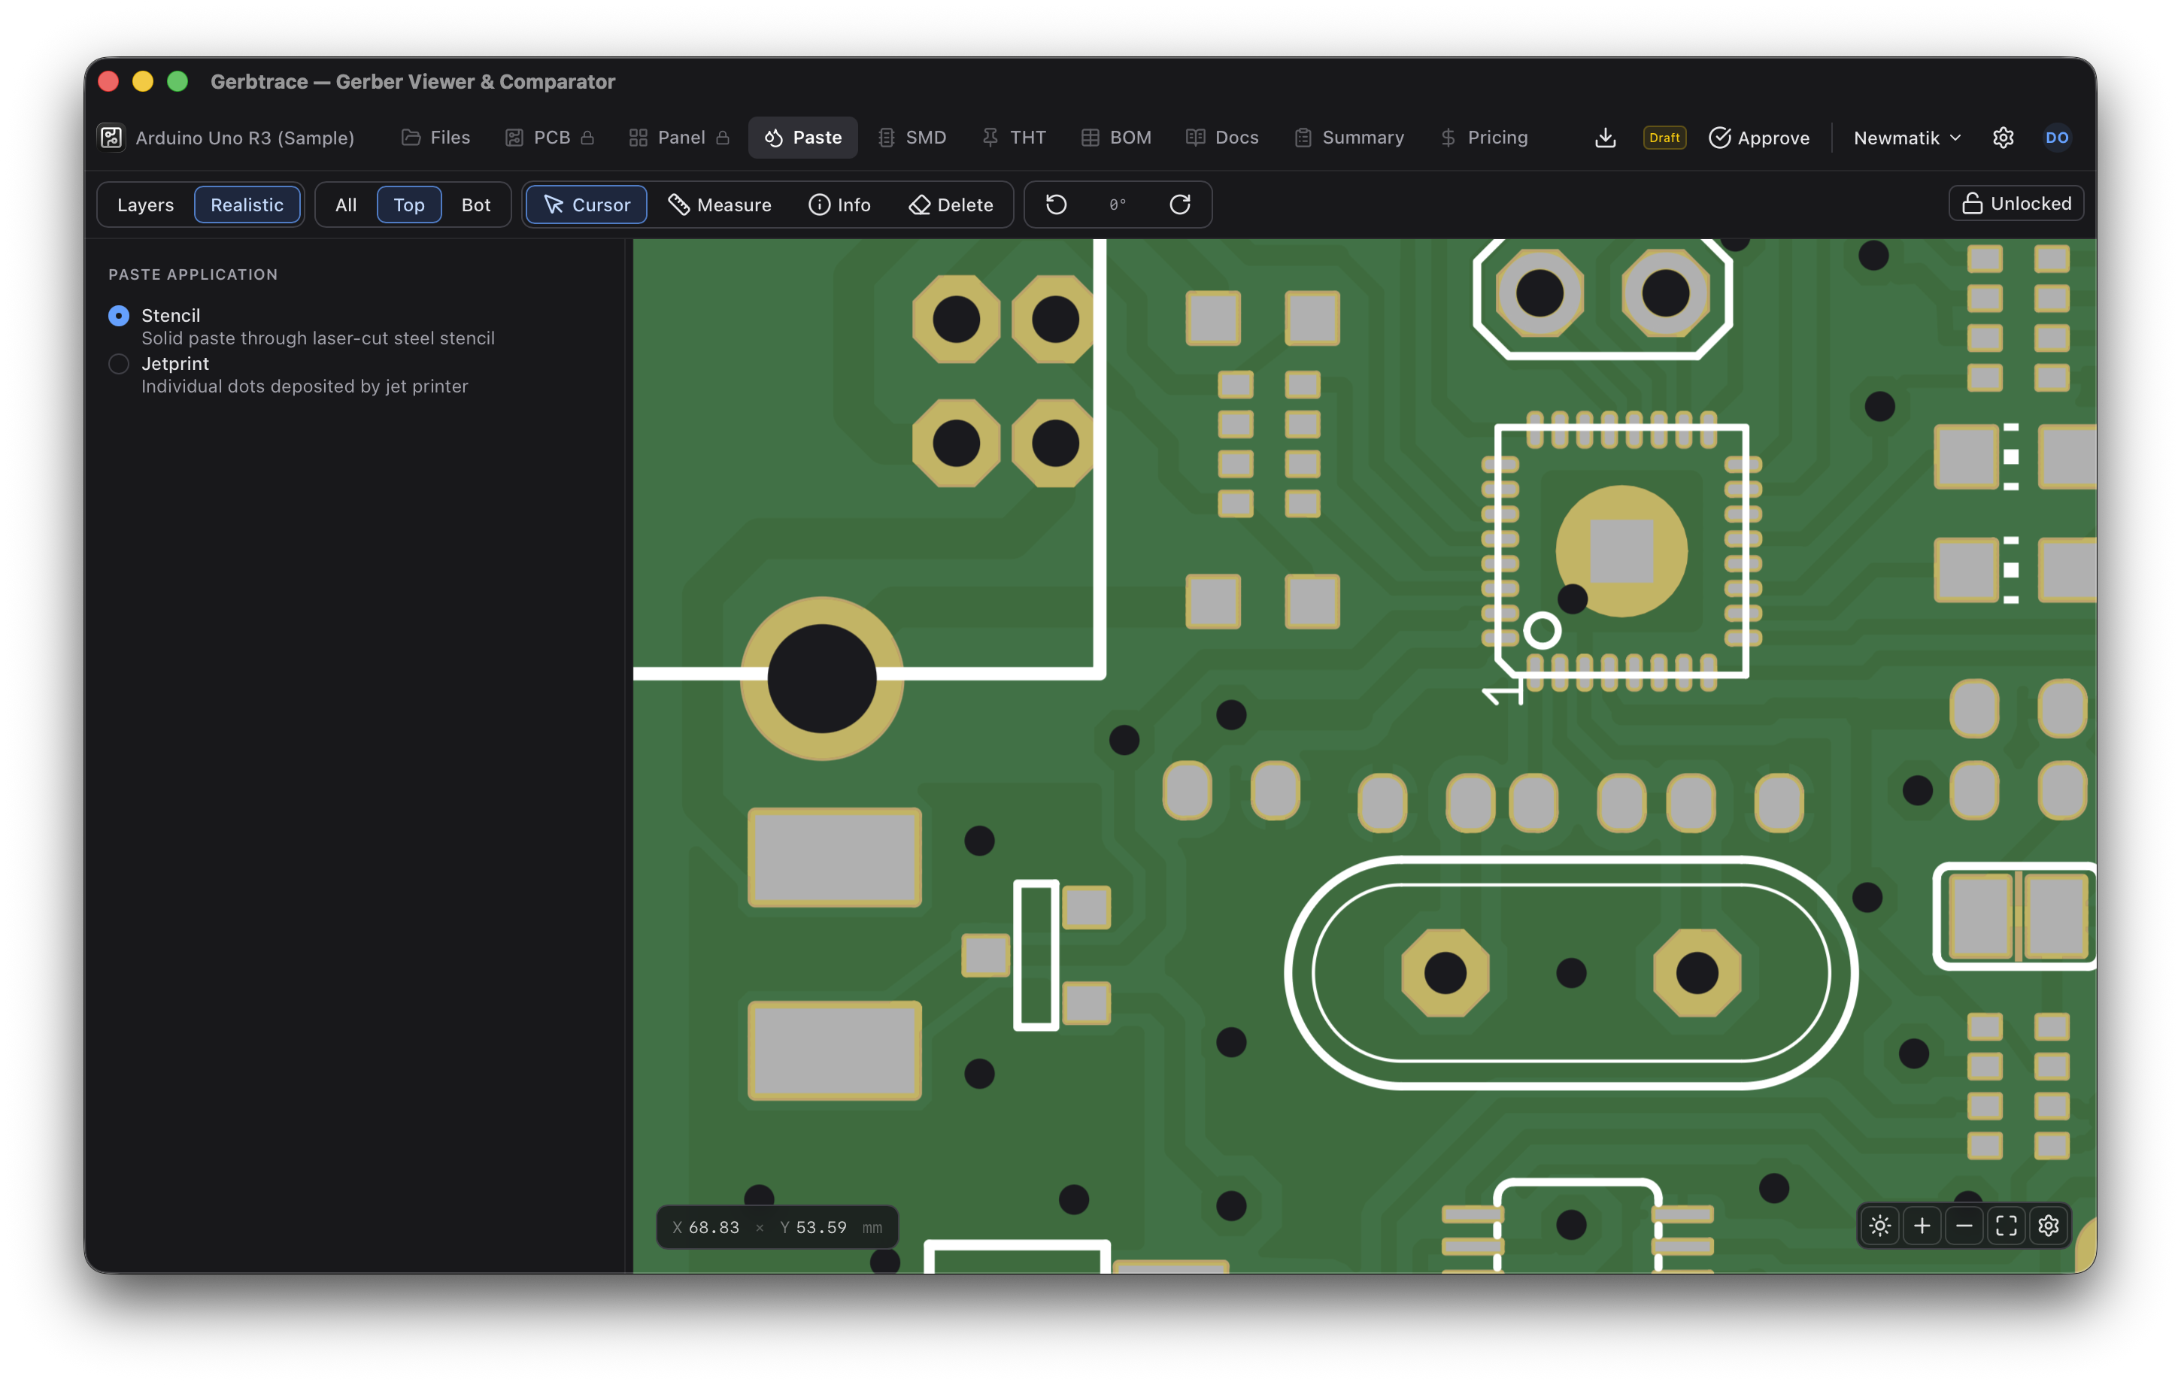Zoom in with the plus icon
The image size is (2181, 1385).
click(1922, 1226)
